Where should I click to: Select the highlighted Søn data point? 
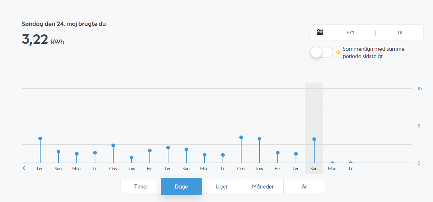tap(314, 139)
